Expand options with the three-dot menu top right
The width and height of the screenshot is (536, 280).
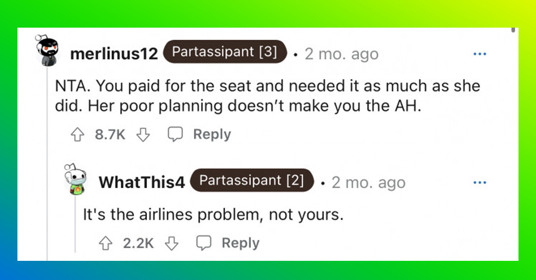(x=480, y=54)
